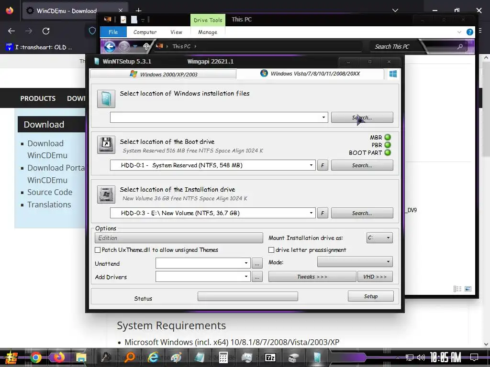Click the F button beside the Installation drive
490x367 pixels.
[x=323, y=213]
